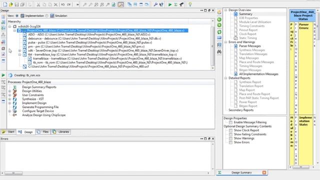Select the debounce module in hierarchy

click(x=94, y=38)
